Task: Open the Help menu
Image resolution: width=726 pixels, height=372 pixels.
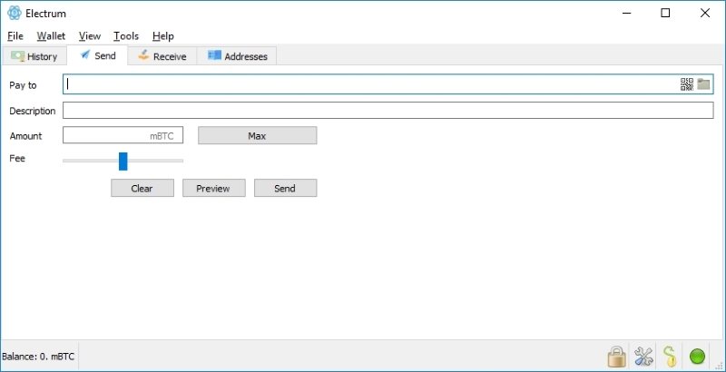Action: 163,36
